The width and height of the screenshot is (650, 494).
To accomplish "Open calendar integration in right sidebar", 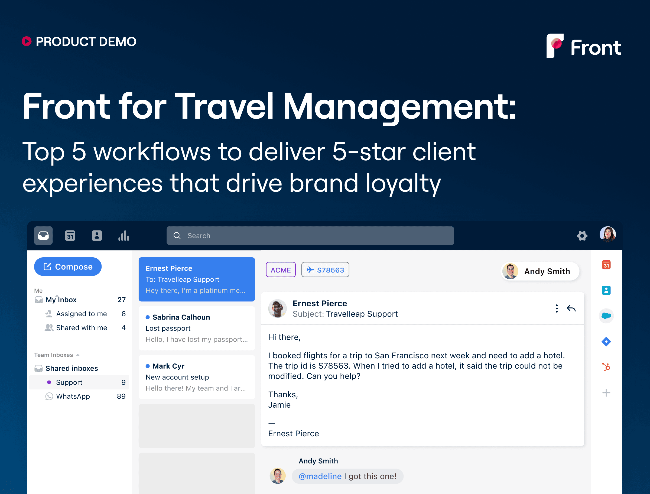I will 606,265.
